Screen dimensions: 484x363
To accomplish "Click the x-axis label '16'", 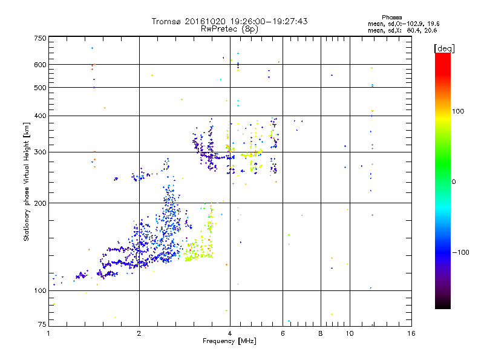I will 411,333.
